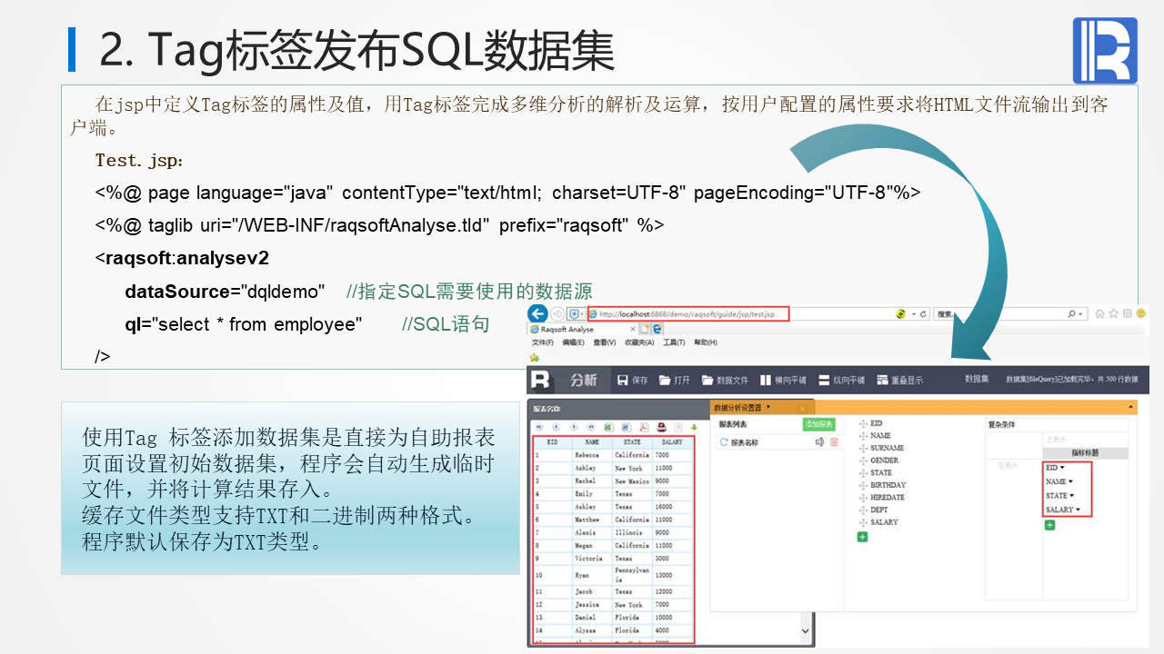Delete report with red trash icon

834,442
